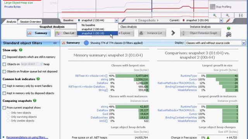
Task: Enable Objects on finalizer queue filter
Action: [4, 71]
